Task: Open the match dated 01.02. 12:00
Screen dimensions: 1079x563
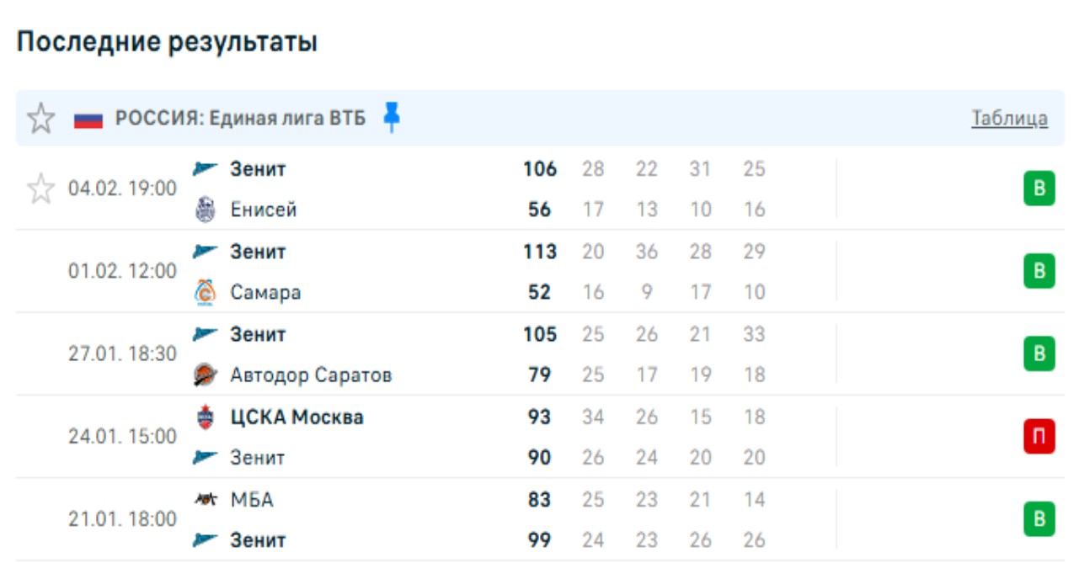Action: pyautogui.click(x=122, y=271)
